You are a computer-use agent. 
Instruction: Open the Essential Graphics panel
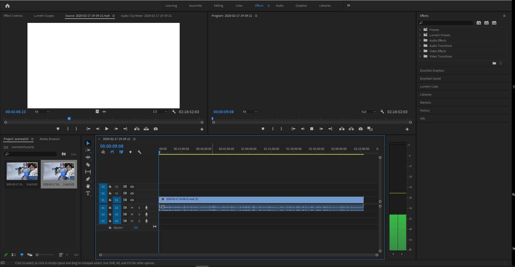pyautogui.click(x=432, y=71)
